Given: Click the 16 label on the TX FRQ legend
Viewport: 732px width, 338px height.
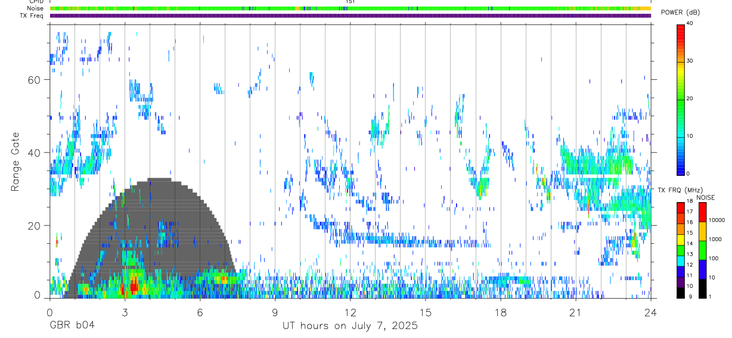Looking at the screenshot, I should tap(690, 222).
